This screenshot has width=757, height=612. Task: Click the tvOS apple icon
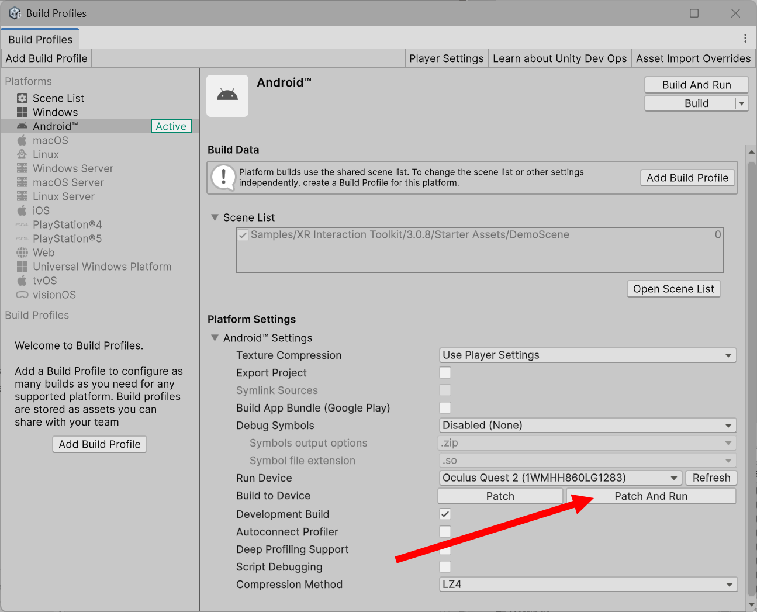pyautogui.click(x=22, y=281)
